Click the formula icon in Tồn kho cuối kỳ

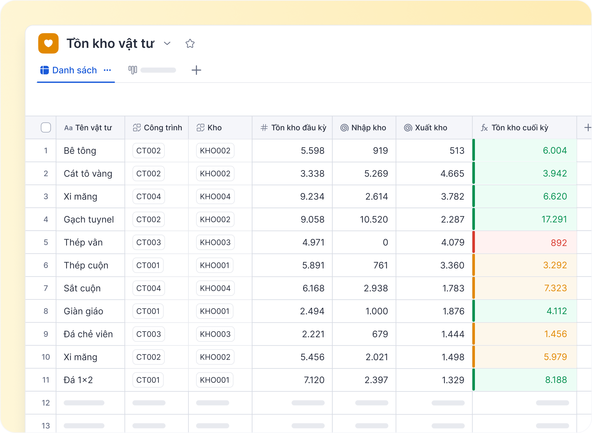point(484,128)
